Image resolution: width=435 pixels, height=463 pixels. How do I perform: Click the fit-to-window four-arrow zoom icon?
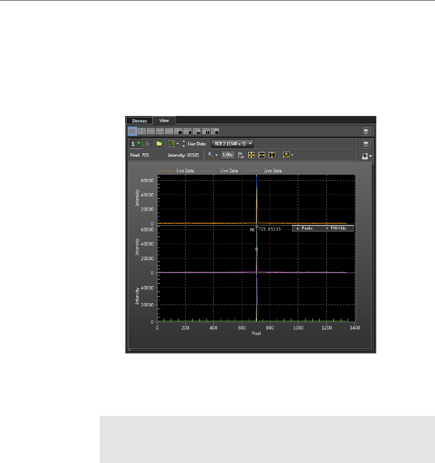point(252,155)
